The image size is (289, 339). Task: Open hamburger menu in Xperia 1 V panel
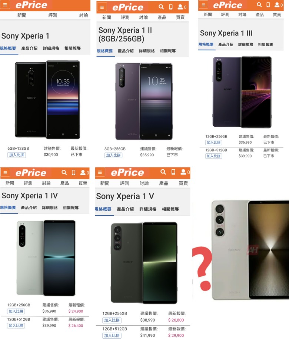point(100,172)
